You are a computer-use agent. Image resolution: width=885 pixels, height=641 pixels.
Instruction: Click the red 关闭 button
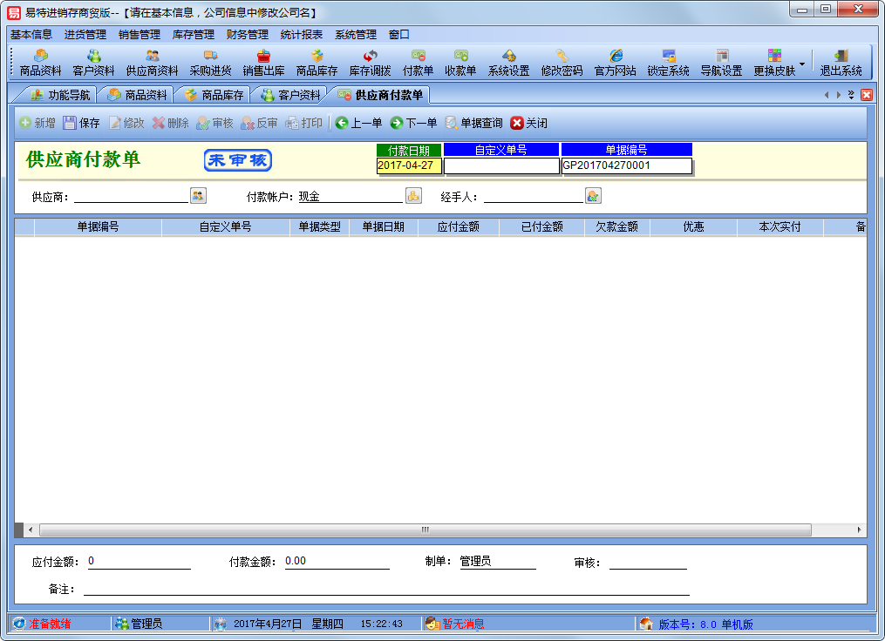coord(529,123)
